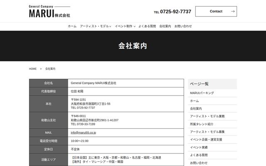Click the info@marui55.co.jp email link
Screen dimensions: 266x166
point(83,133)
